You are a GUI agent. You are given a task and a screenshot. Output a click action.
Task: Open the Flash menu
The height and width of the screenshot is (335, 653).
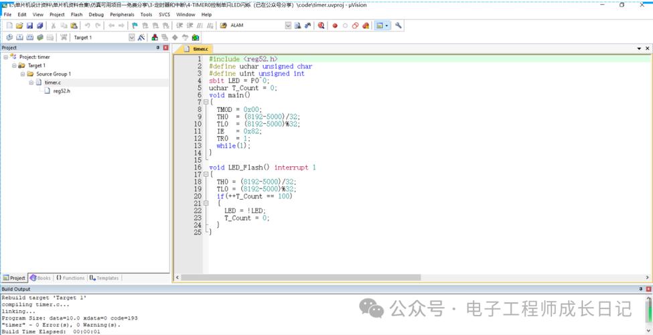tap(76, 15)
